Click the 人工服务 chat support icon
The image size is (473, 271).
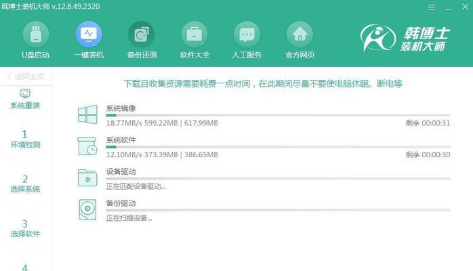tap(247, 35)
